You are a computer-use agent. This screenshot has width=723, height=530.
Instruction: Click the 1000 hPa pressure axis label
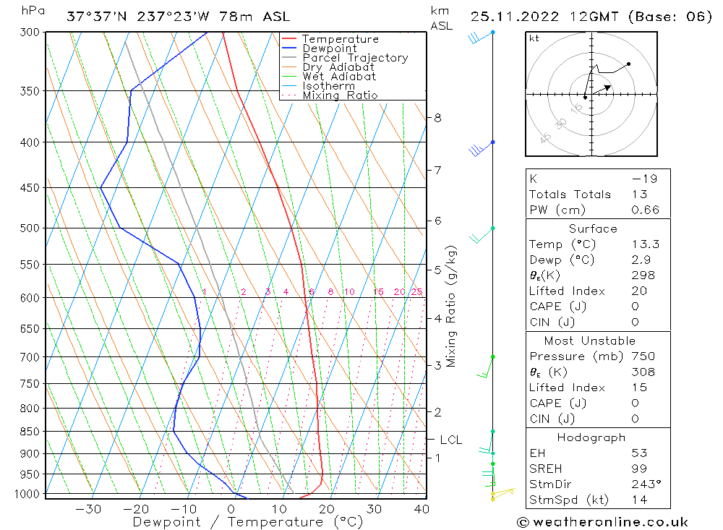[27, 494]
